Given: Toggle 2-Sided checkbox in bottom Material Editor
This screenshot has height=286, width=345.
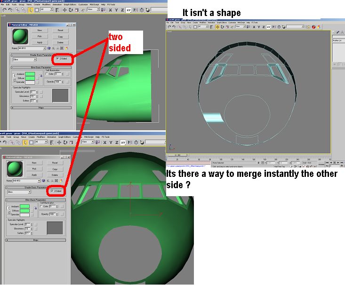Looking at the screenshot, I should tap(52, 191).
